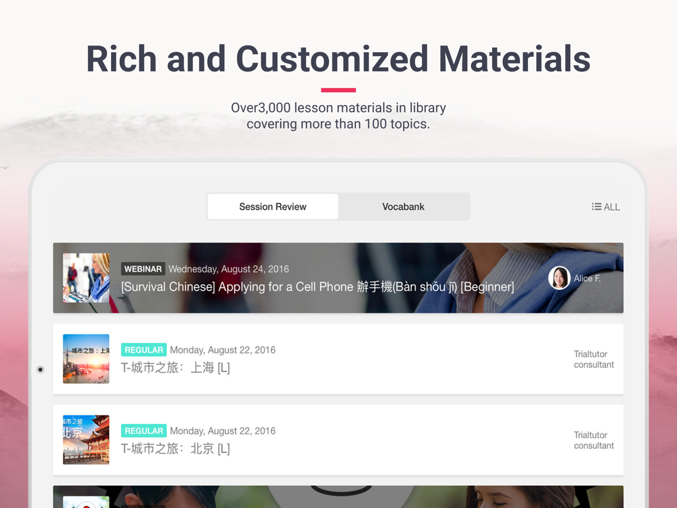The width and height of the screenshot is (677, 508).
Task: Click the Alice F. tutor name
Action: pos(587,278)
